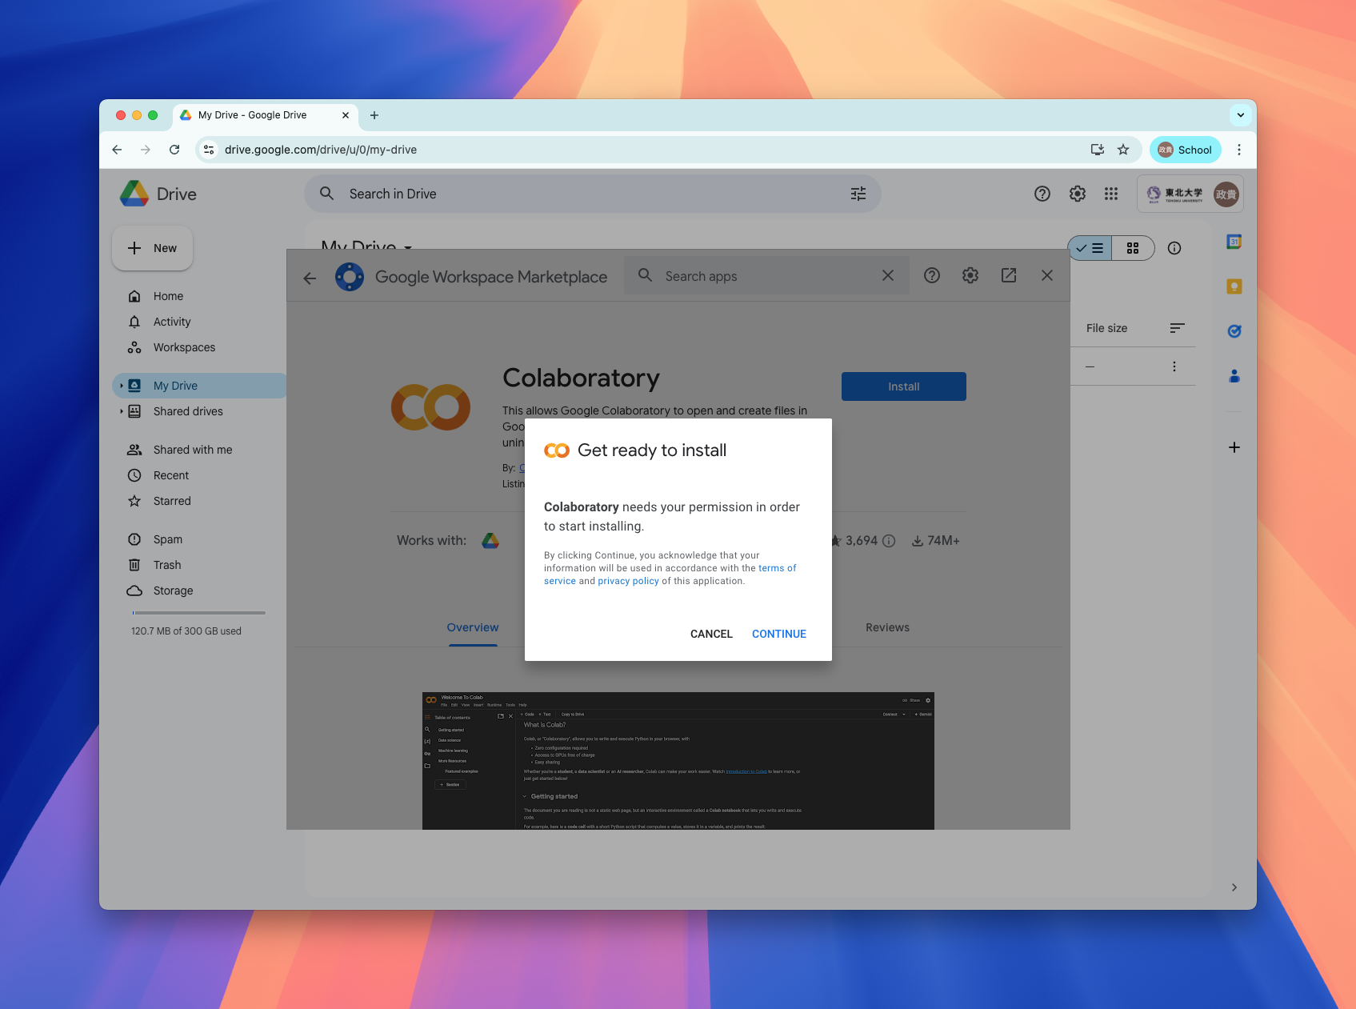
Task: Open Marketplace in new window icon
Action: (x=1009, y=275)
